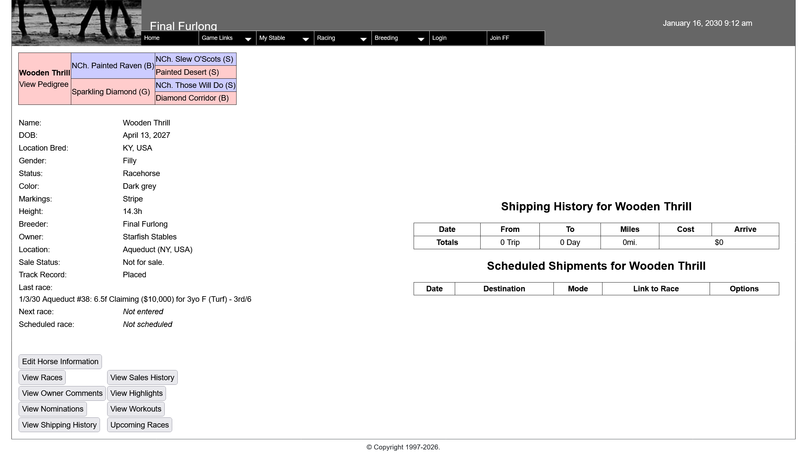Click View Owner Comments button

62,393
